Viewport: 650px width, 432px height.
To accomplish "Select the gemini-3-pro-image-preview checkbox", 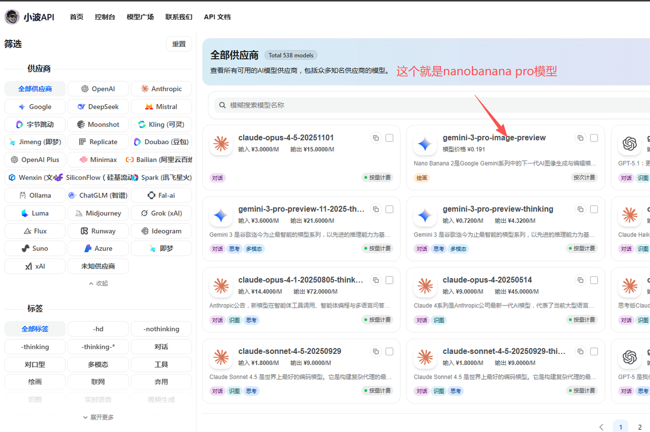I will pyautogui.click(x=594, y=138).
